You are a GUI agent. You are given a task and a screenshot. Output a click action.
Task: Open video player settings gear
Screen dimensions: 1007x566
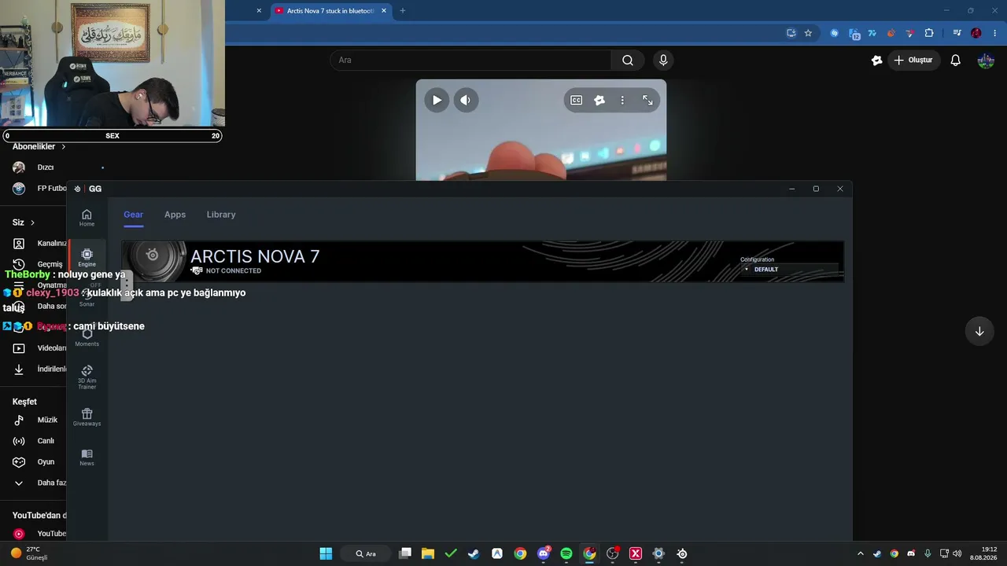pyautogui.click(x=599, y=100)
